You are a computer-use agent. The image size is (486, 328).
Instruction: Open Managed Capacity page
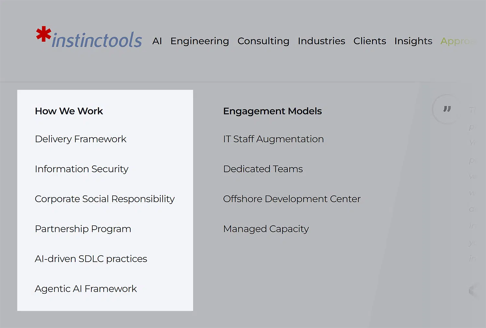coord(266,229)
